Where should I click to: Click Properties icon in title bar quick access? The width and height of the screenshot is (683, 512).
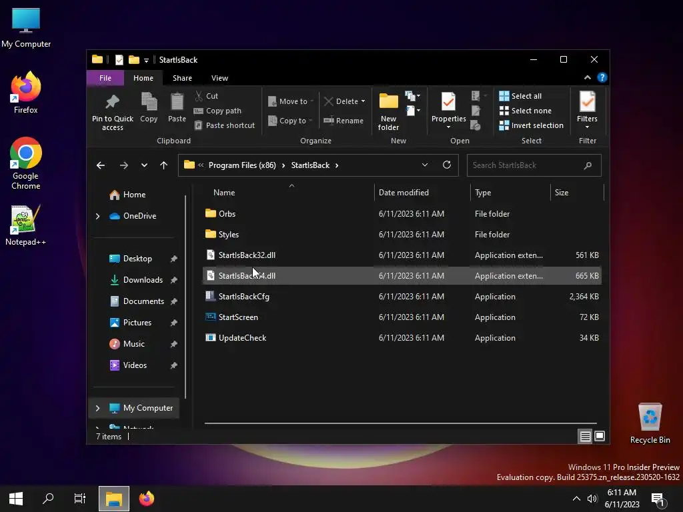[119, 59]
